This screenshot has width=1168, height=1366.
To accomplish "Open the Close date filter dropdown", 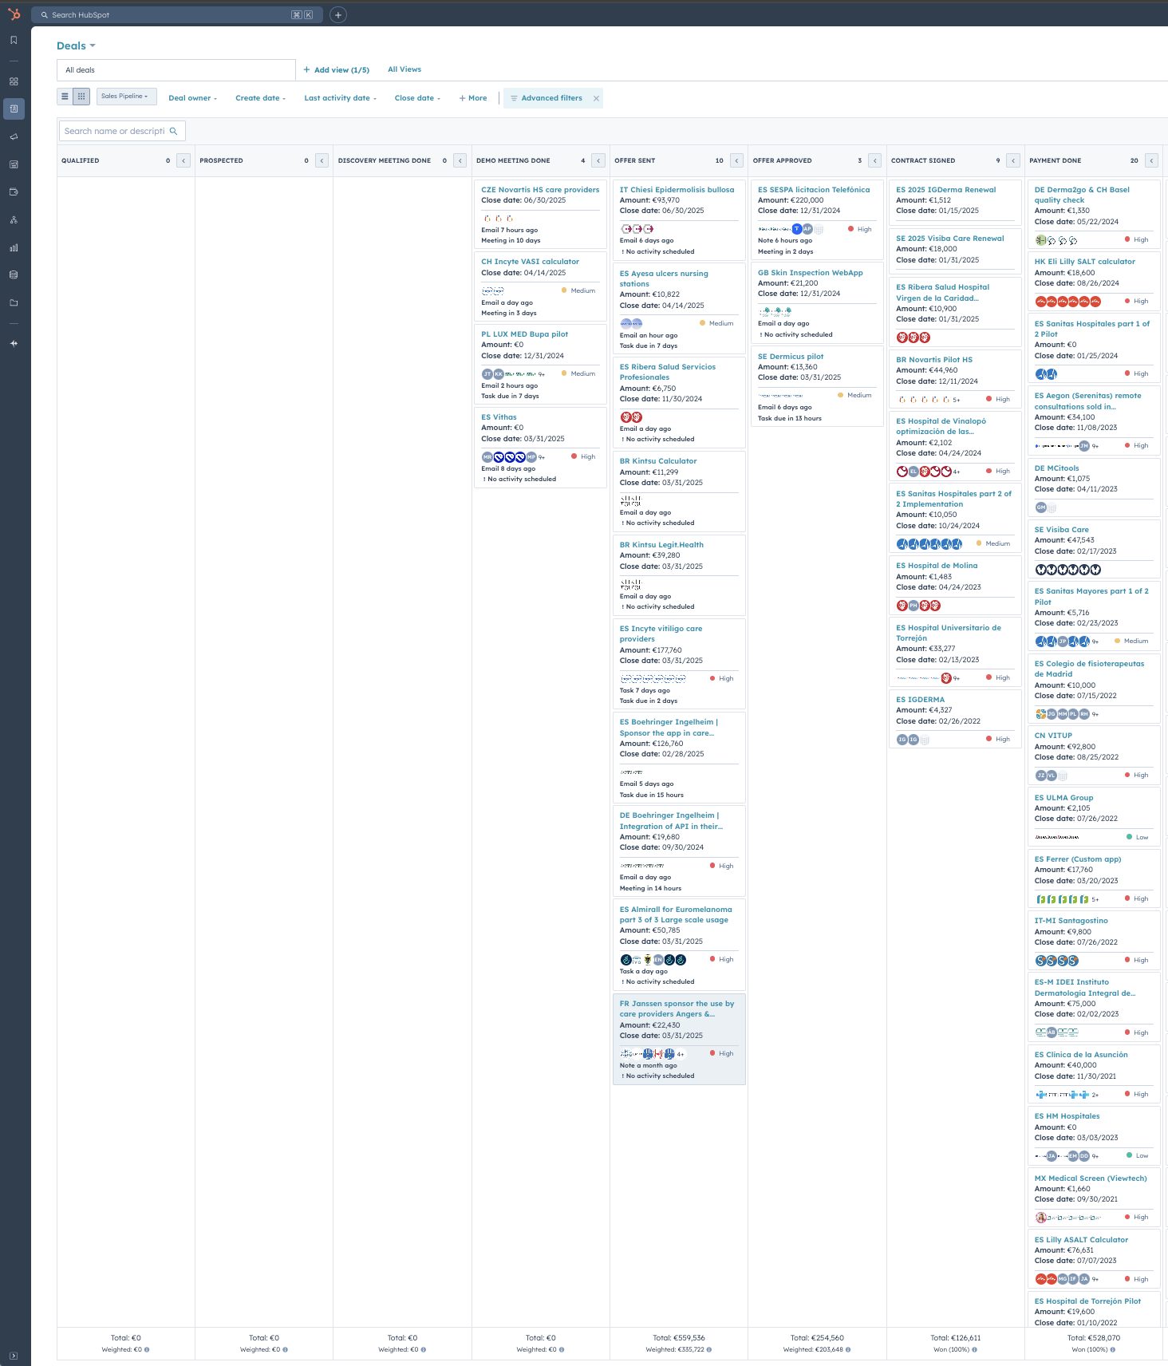I will [x=417, y=98].
